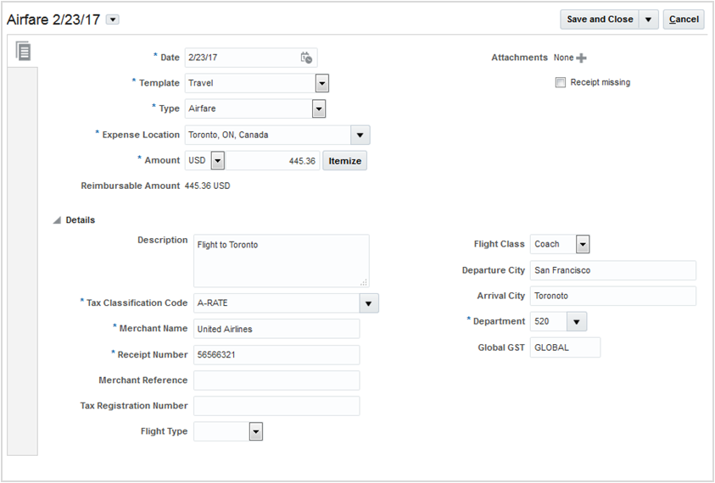Screen dimensions: 715x483
Task: Open the Airfare 2/23/17 title menu arrow
Action: tap(113, 19)
